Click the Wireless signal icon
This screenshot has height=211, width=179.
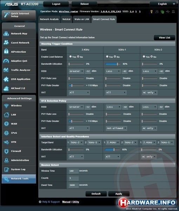point(6,105)
